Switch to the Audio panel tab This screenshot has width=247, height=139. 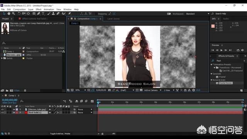(226, 19)
